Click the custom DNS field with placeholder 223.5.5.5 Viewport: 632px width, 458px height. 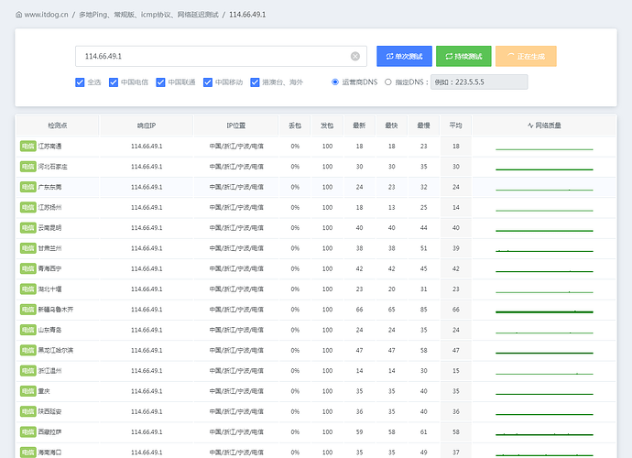pyautogui.click(x=479, y=82)
